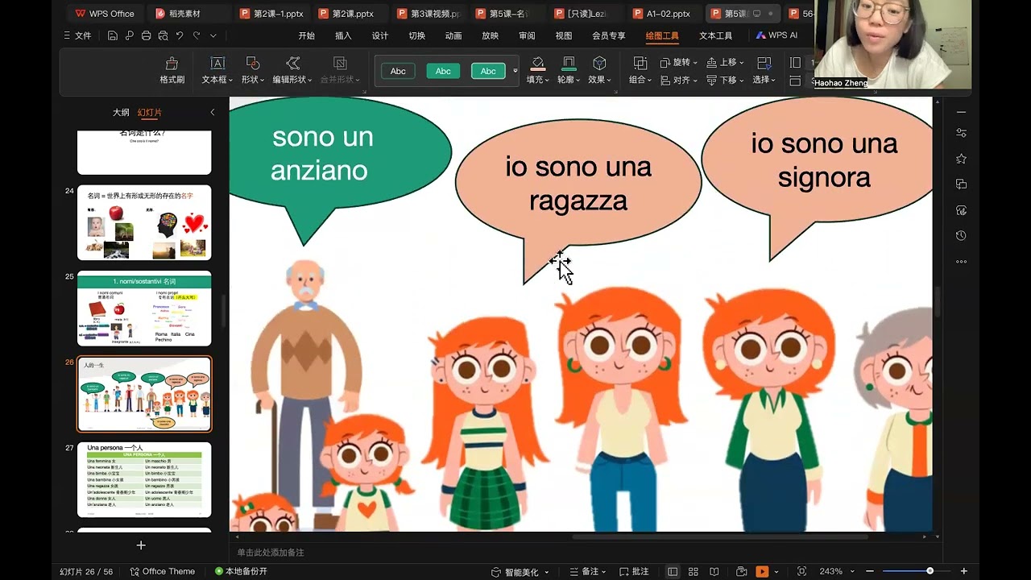The height and width of the screenshot is (580, 1031).
Task: Open the Fill (填充) dropdown
Action: 537,80
